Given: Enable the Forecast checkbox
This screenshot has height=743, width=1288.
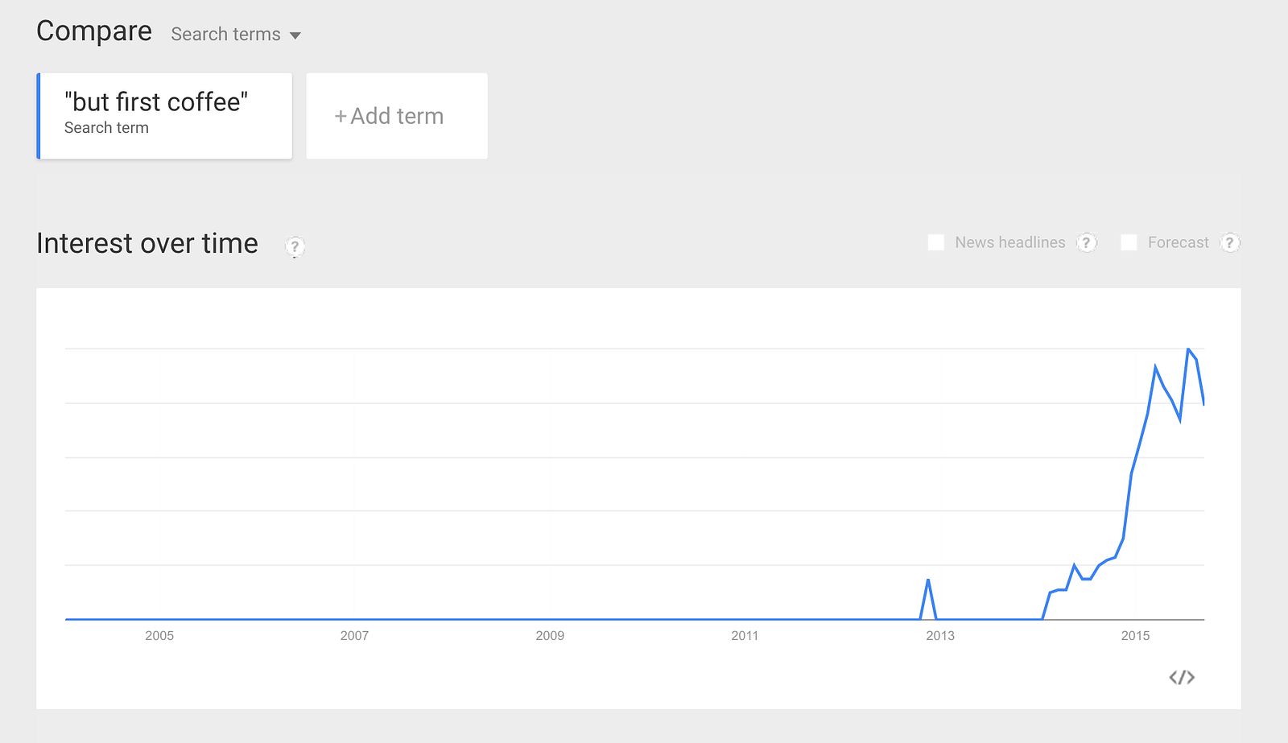Looking at the screenshot, I should tap(1129, 242).
